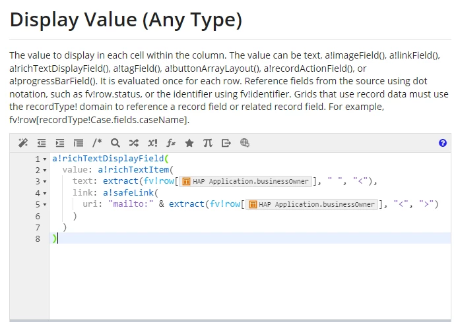Click the indent lines toolbar icon
The image size is (458, 322).
tap(60, 143)
